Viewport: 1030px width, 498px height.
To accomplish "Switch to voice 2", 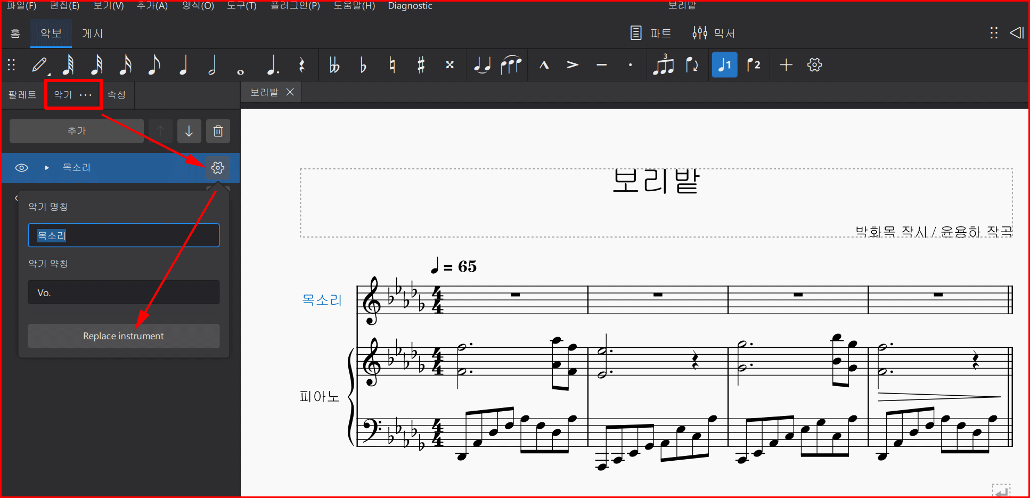I will point(754,65).
